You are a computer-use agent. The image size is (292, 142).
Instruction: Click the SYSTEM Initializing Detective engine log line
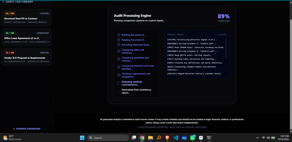click(x=192, y=39)
